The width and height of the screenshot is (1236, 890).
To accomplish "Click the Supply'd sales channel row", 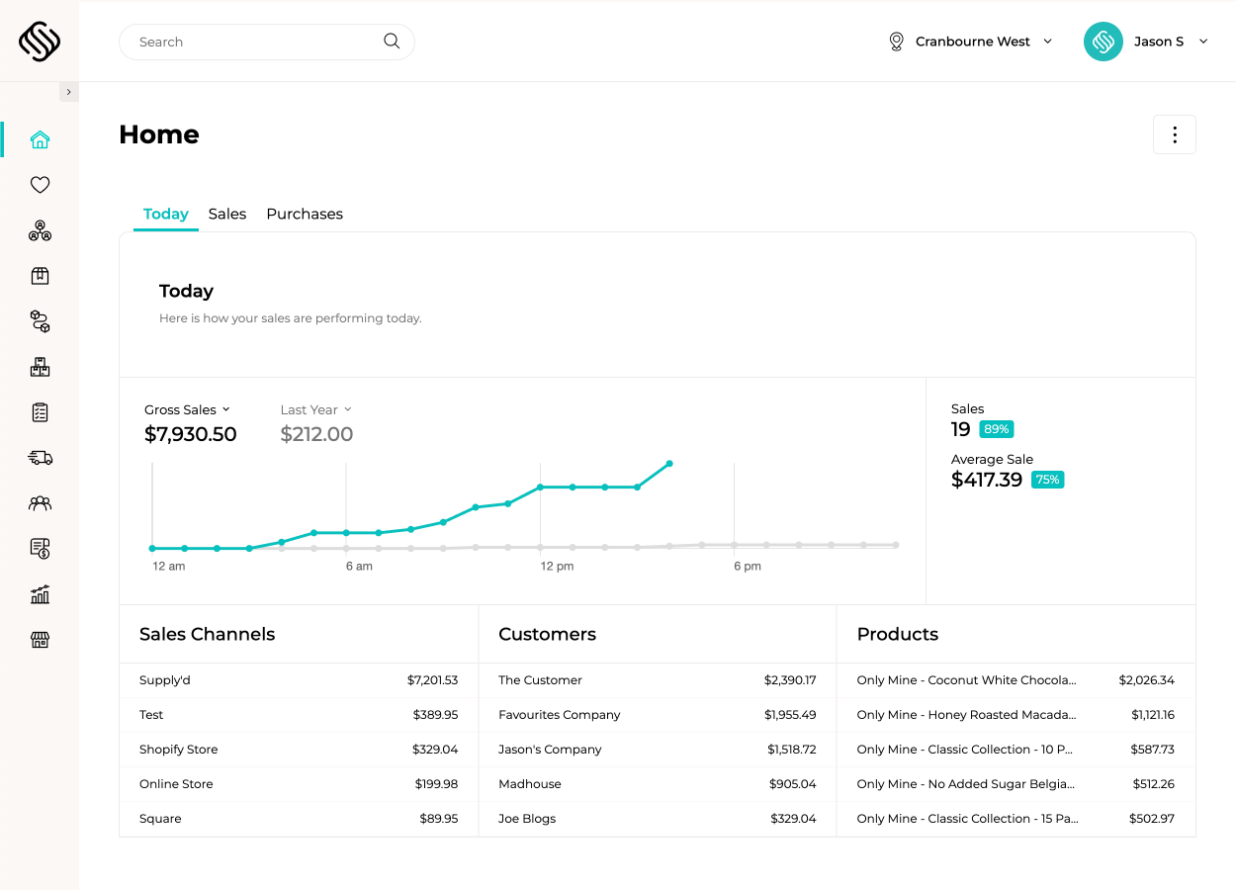I will (x=298, y=680).
